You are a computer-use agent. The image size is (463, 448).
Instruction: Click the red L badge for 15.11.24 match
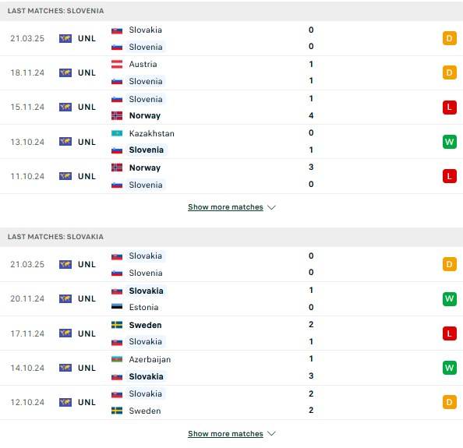[x=450, y=108]
